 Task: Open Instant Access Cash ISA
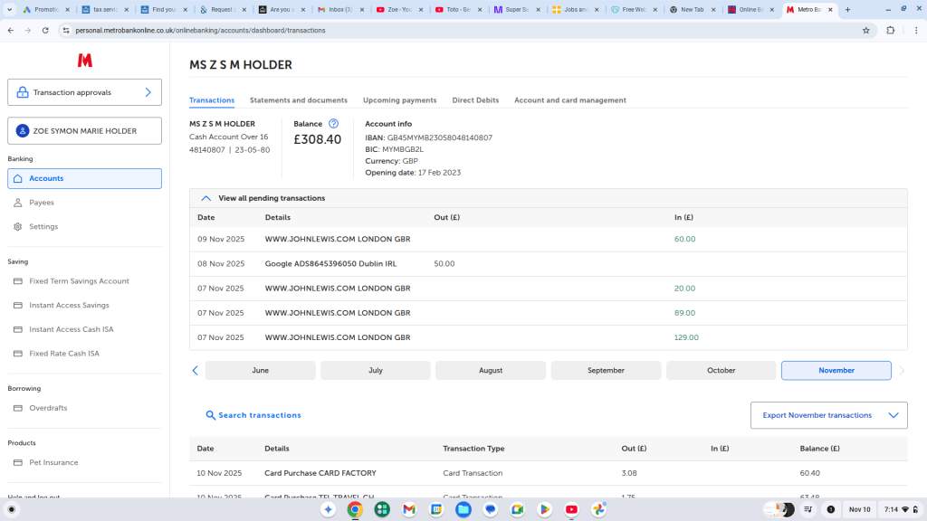point(71,329)
